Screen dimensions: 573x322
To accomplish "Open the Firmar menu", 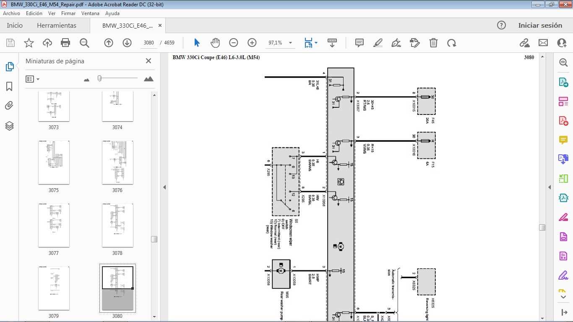I will (68, 13).
